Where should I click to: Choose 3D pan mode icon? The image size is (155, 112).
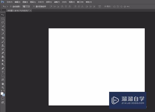121,7
